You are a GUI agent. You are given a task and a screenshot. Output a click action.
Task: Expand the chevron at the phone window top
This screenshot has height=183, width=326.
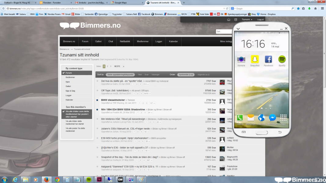click(x=238, y=29)
